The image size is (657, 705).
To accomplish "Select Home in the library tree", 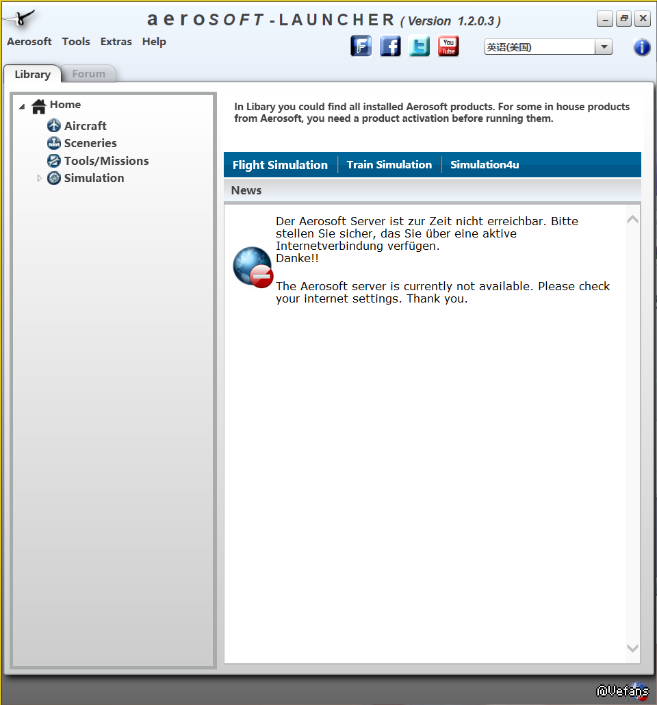I will [65, 105].
